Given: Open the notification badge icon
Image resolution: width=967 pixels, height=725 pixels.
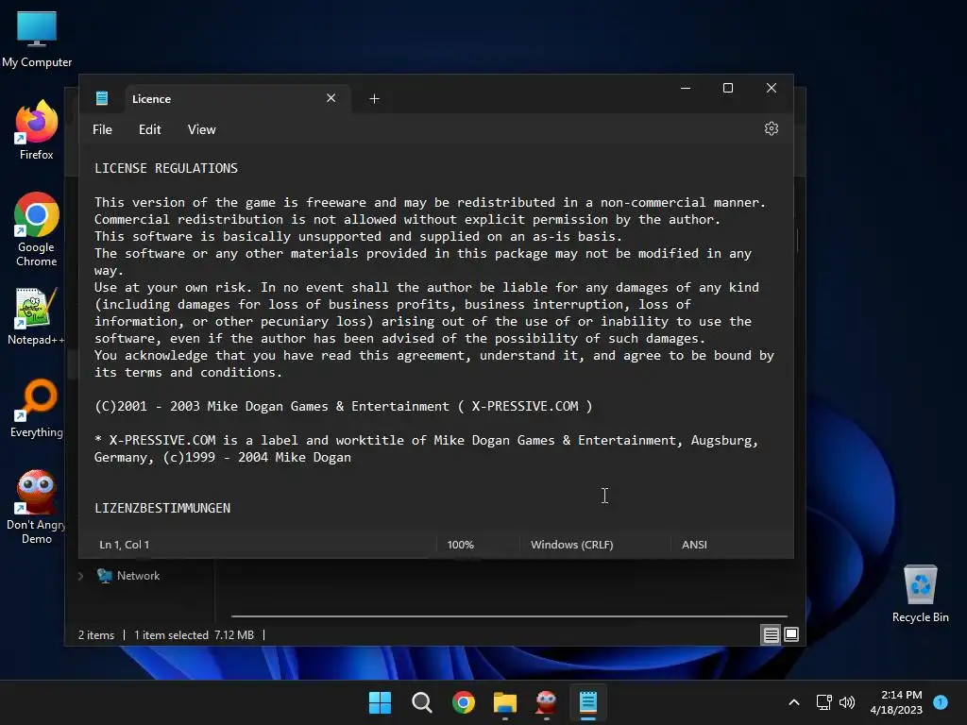Looking at the screenshot, I should coord(941,701).
